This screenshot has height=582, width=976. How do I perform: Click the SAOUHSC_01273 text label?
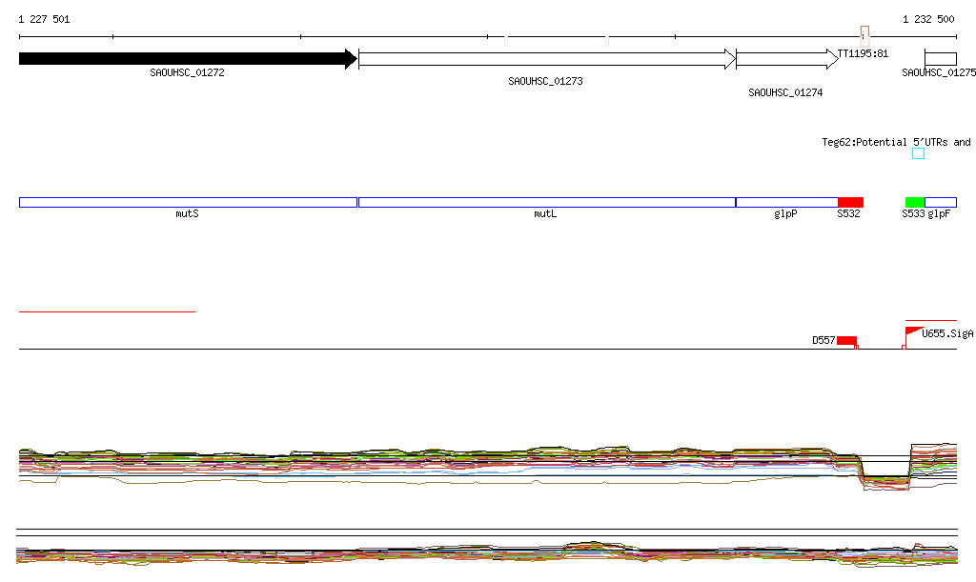545,81
